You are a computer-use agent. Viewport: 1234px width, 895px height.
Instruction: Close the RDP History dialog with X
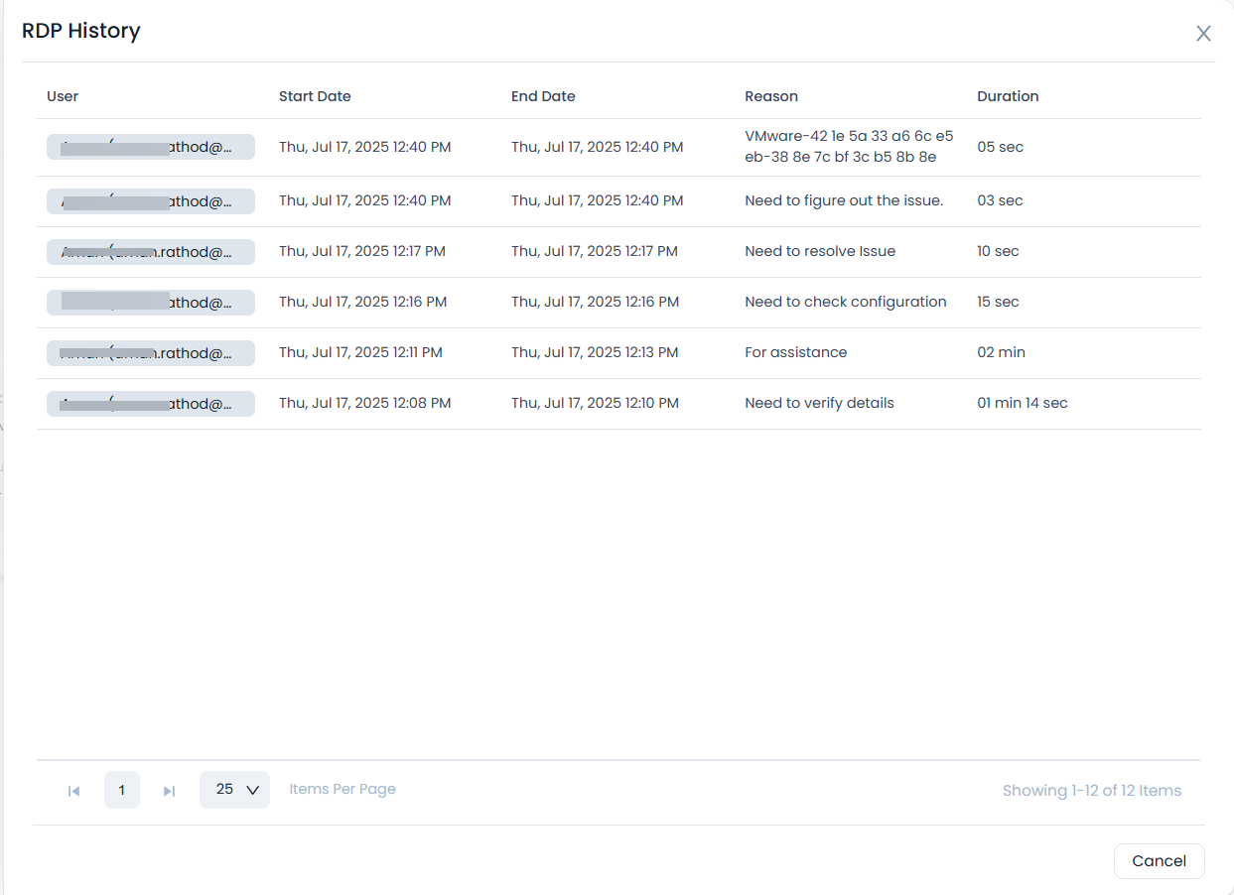(x=1203, y=34)
